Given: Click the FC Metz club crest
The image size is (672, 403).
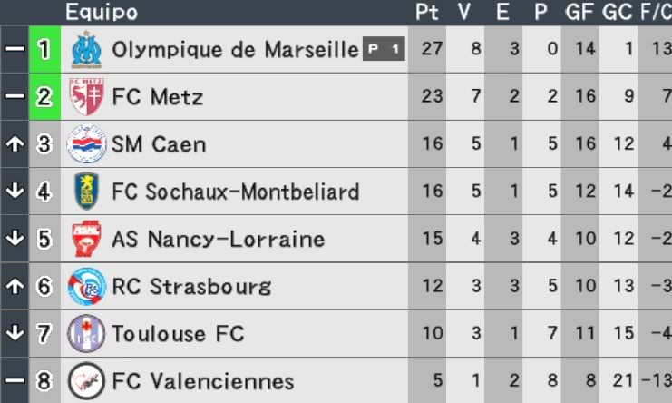Looking at the screenshot, I should point(86,96).
